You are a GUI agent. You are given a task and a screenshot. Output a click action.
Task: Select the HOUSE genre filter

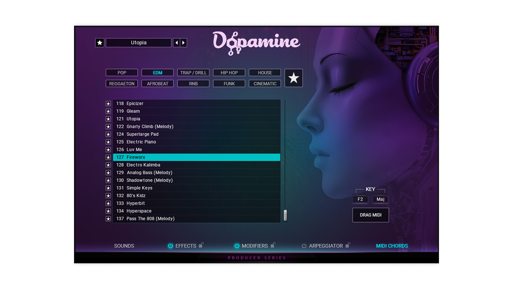pyautogui.click(x=265, y=73)
